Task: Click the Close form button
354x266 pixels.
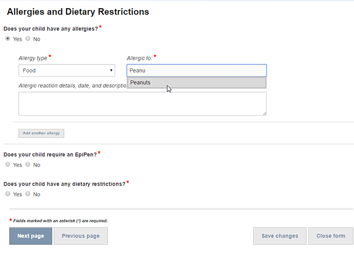Action: point(330,236)
